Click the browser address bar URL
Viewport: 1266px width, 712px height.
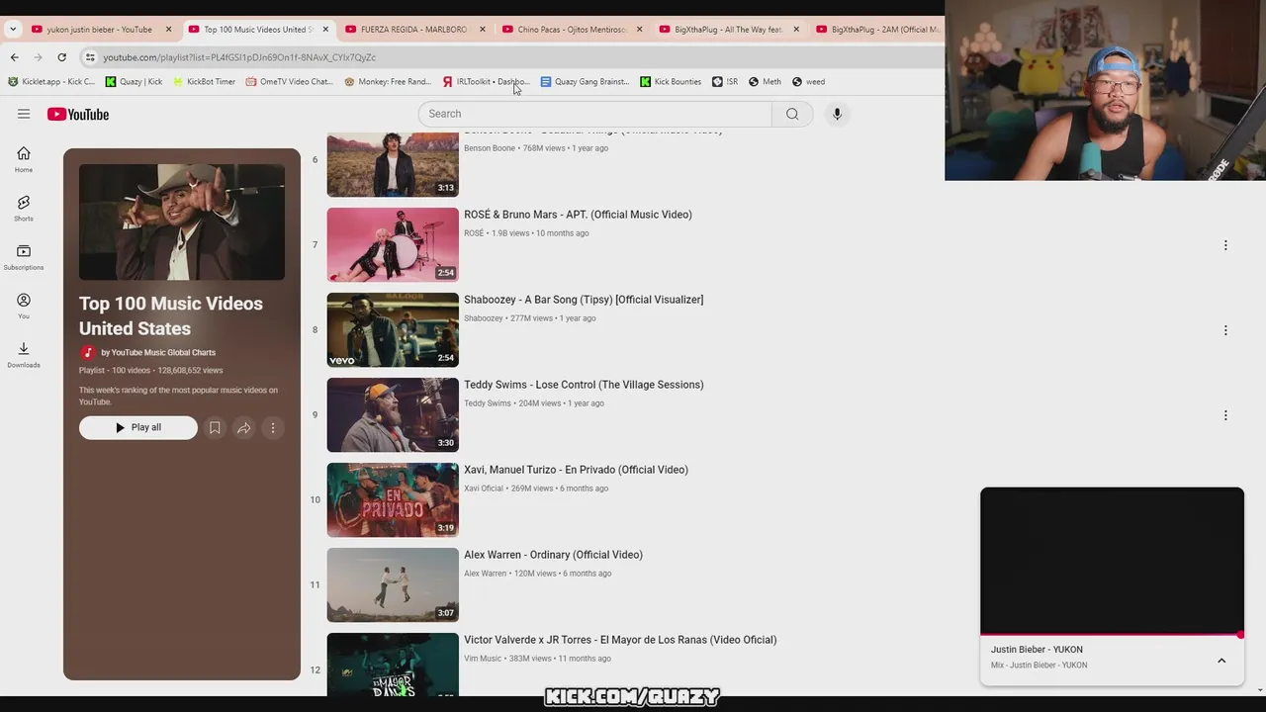click(239, 57)
